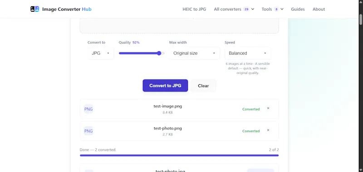The height and width of the screenshot is (172, 363).
Task: Click the 8 badge next to Tools
Action: point(276,9)
